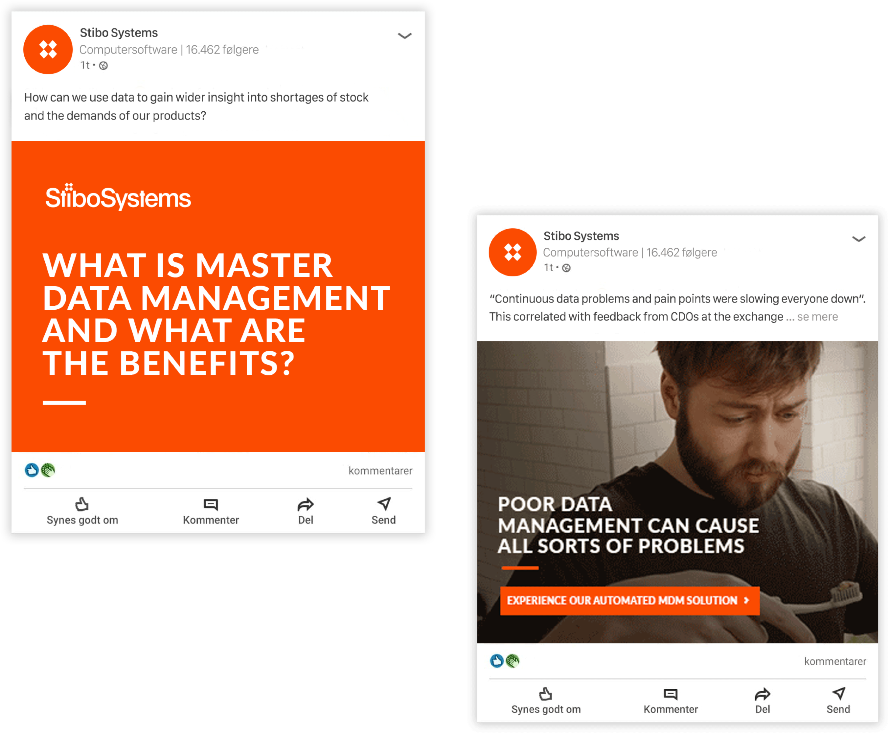Screen dimensions: 889x733
Task: Send the Master Data Management post
Action: tap(383, 511)
